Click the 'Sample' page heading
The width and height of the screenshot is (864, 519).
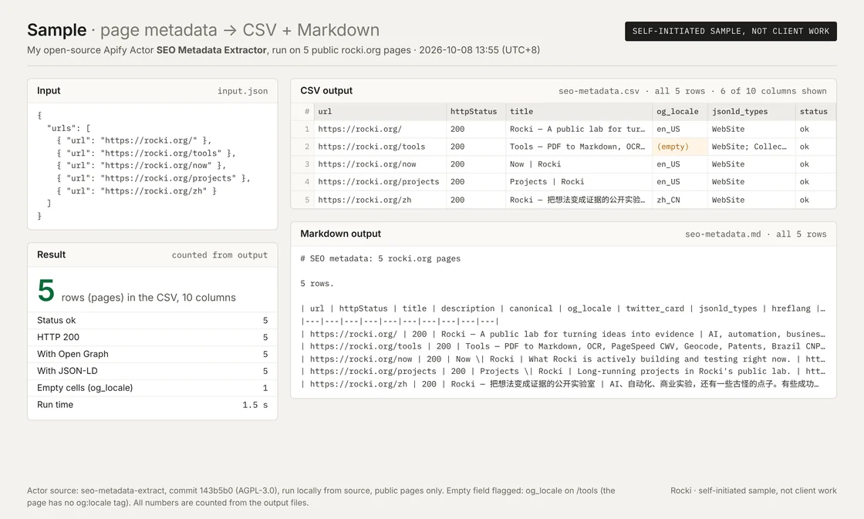(x=57, y=30)
